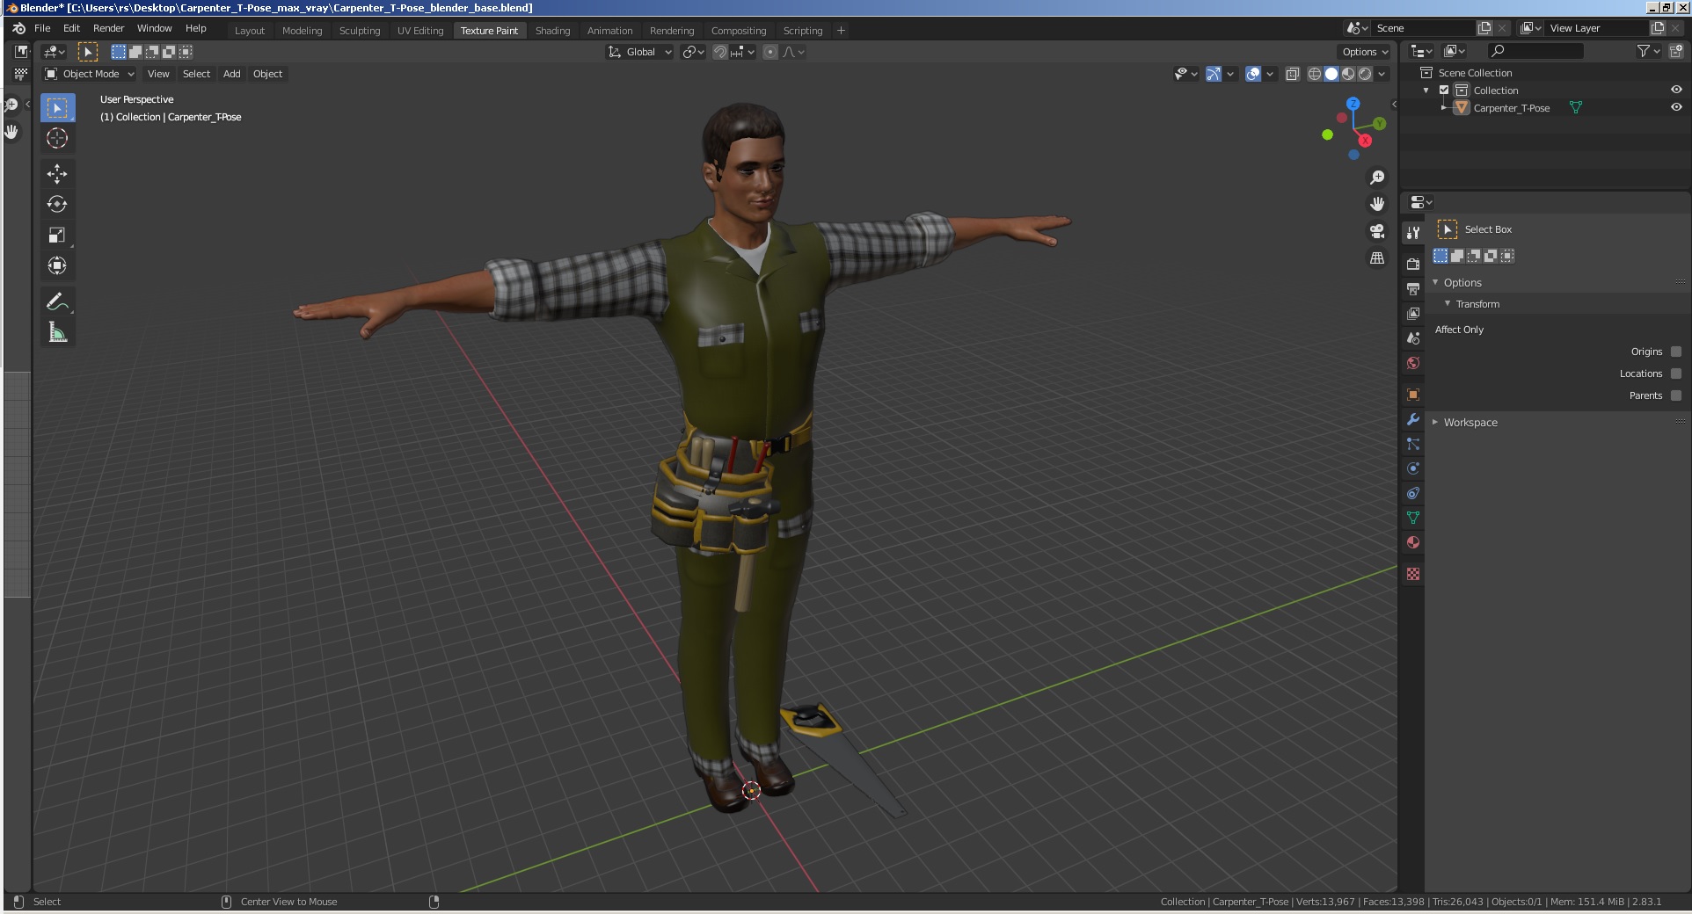Hide Collection with its eye icon
The image size is (1692, 914).
pos(1676,90)
